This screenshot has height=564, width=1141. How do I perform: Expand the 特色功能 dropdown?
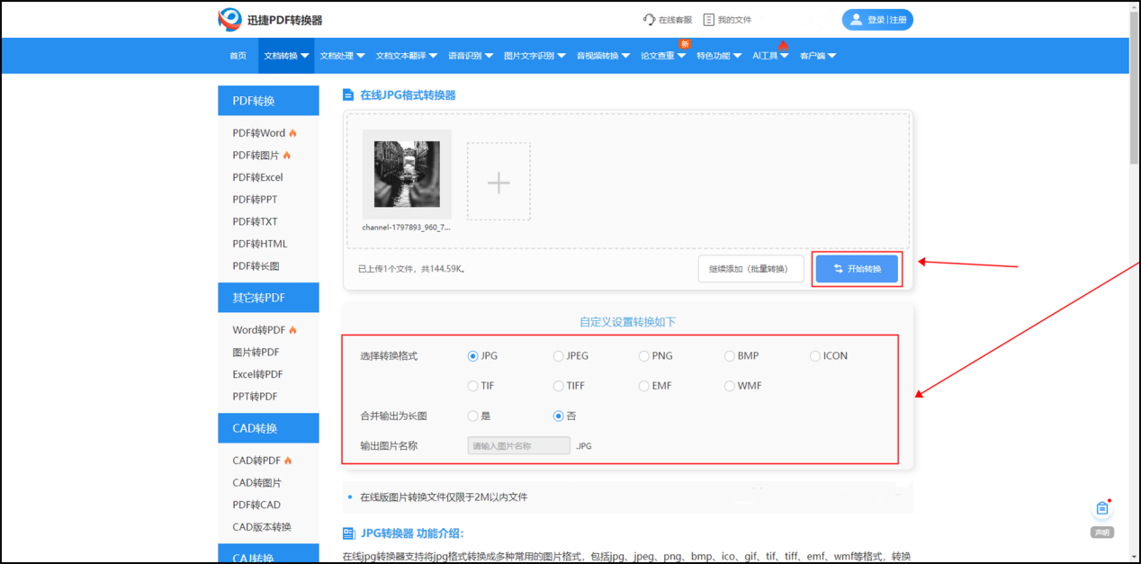714,55
